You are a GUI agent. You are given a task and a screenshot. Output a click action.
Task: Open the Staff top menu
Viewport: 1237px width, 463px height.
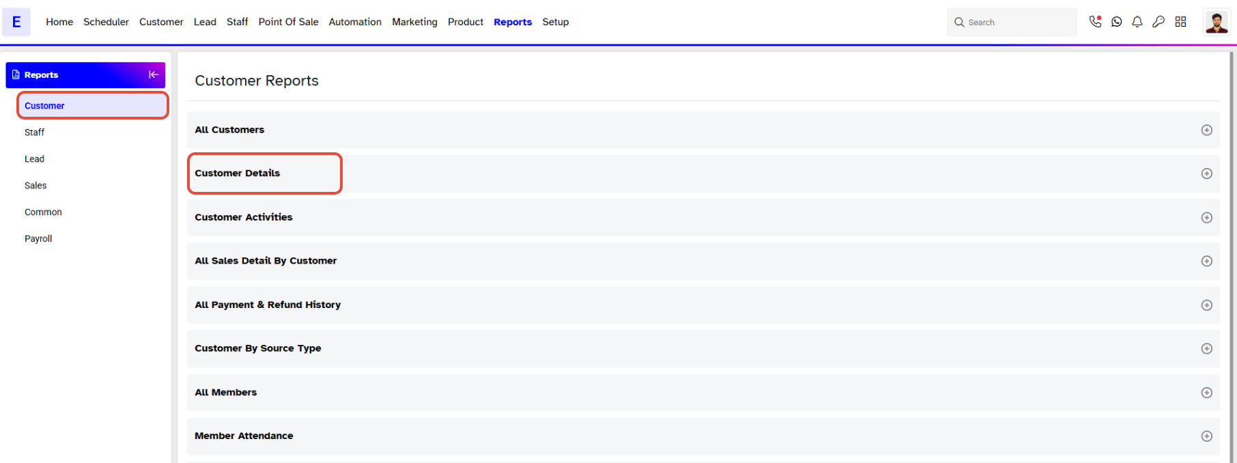(237, 22)
